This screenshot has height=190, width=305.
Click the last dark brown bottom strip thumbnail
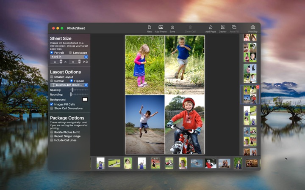(x=252, y=163)
